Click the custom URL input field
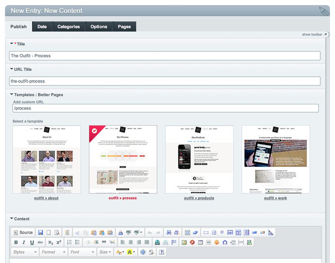Viewport: 335px width, 263px height. coord(165,108)
